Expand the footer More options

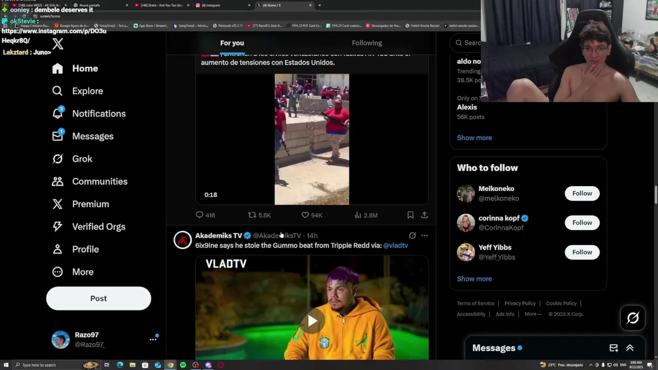(533, 314)
